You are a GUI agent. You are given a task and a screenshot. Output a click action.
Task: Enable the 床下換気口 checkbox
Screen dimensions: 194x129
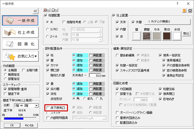click(48, 108)
